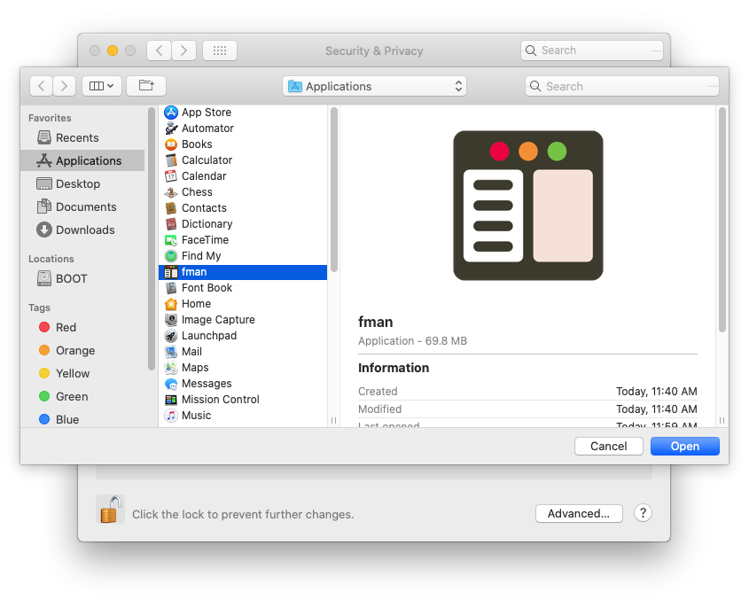Click the Dictionary app icon
This screenshot has height=607, width=749.
(x=171, y=224)
